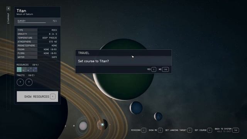Confirm travel with the YES option
This screenshot has height=139, width=247.
(x=152, y=69)
